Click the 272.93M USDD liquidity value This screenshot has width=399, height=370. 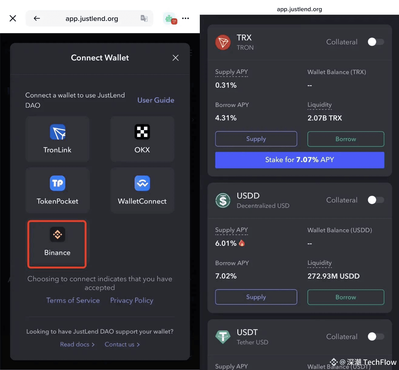coord(334,276)
